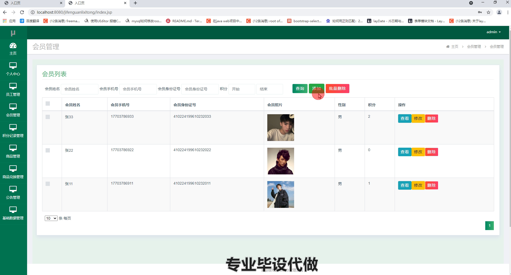Open 公告管理 monitor icon in sidebar
Viewport: 511px width, 275px height.
pos(13,189)
